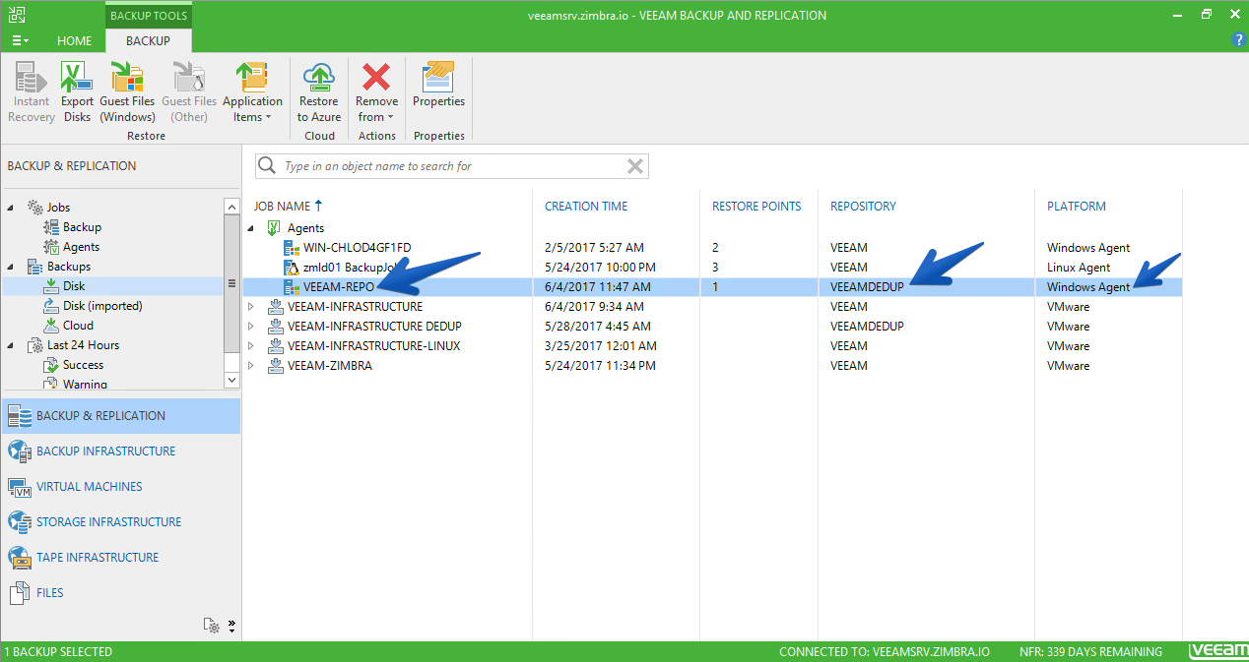Sort by CREATION TIME column
This screenshot has width=1249, height=662.
click(x=586, y=207)
